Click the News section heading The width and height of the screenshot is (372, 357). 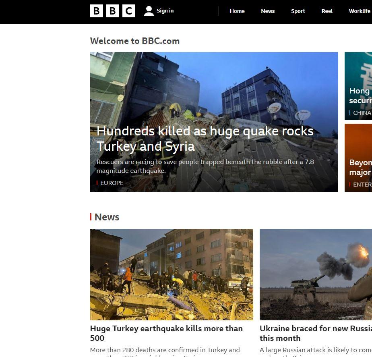(107, 217)
